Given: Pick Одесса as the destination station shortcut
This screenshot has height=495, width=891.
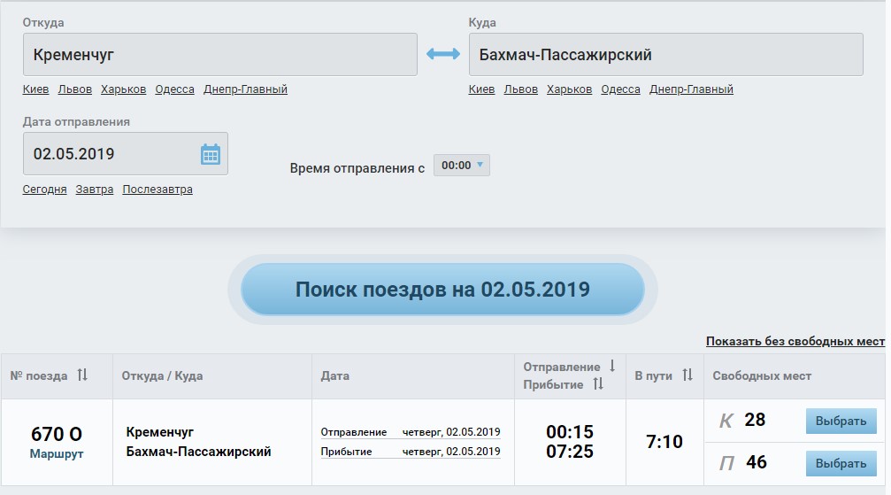Looking at the screenshot, I should (620, 89).
